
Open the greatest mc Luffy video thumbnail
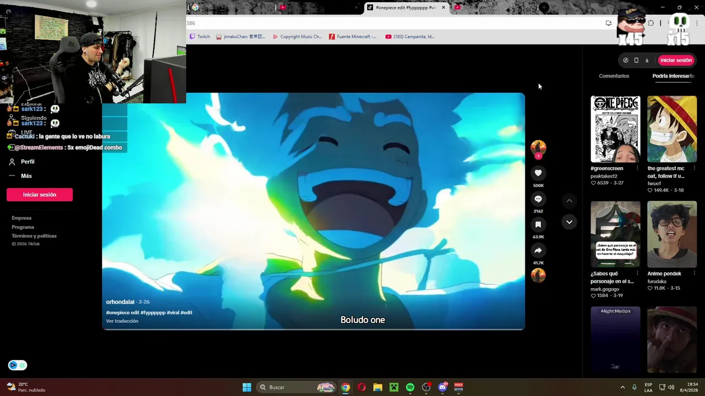point(672,129)
